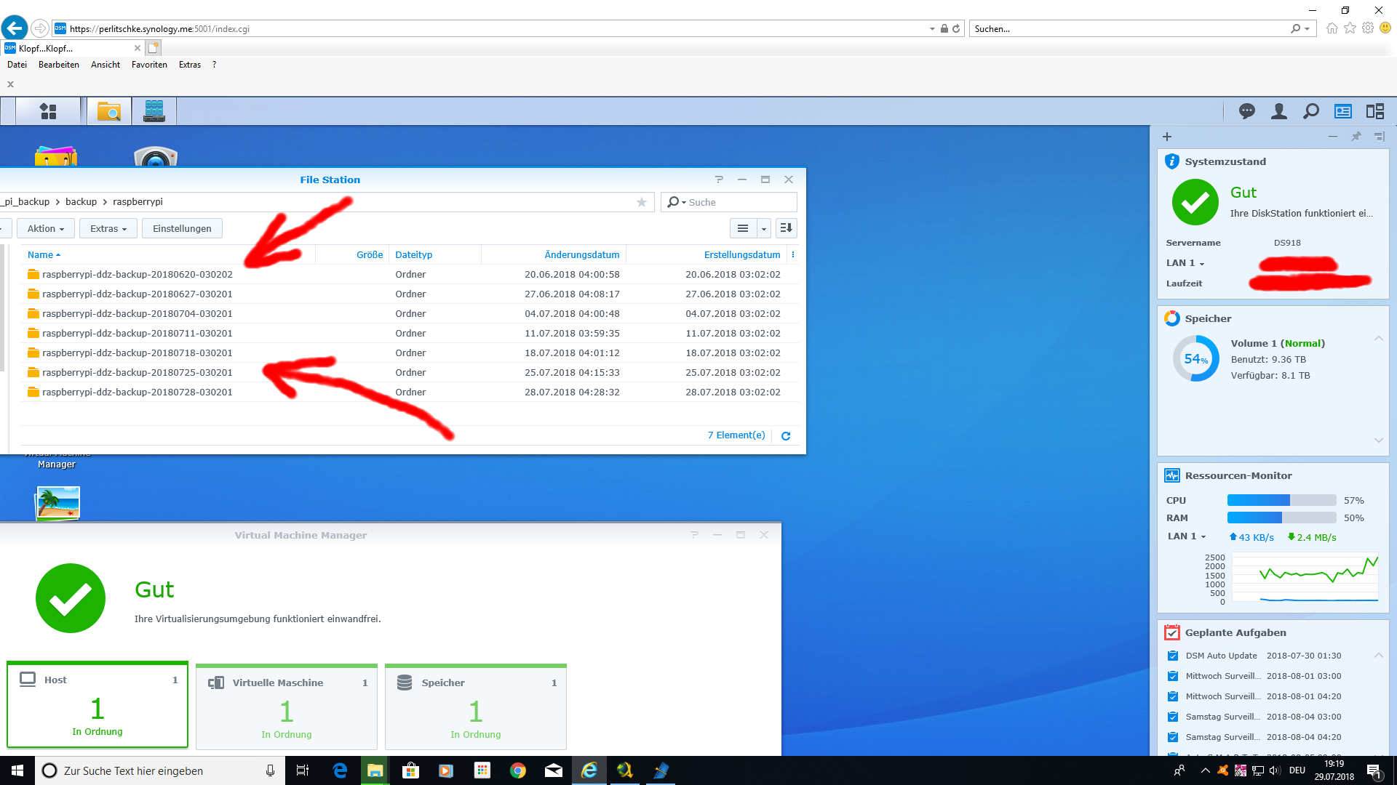Viewport: 1397px width, 785px height.
Task: Add a widget with plus icon
Action: [1167, 137]
